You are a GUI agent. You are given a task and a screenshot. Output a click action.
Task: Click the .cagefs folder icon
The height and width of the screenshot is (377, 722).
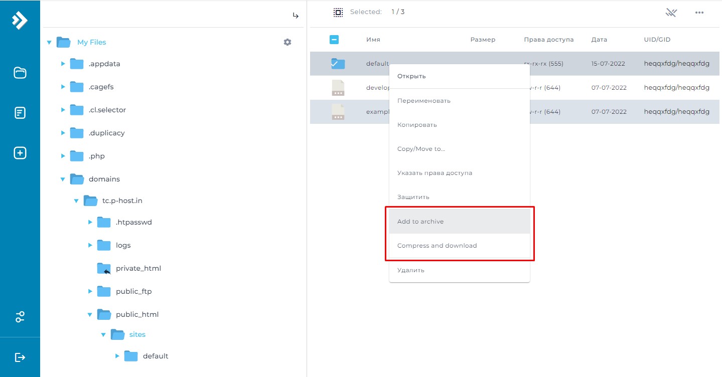click(x=77, y=87)
